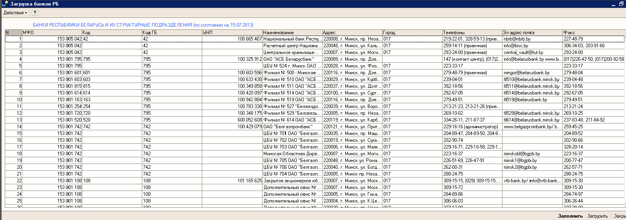Select УНП value 101 165 625
The image size is (626, 220).
point(232,181)
